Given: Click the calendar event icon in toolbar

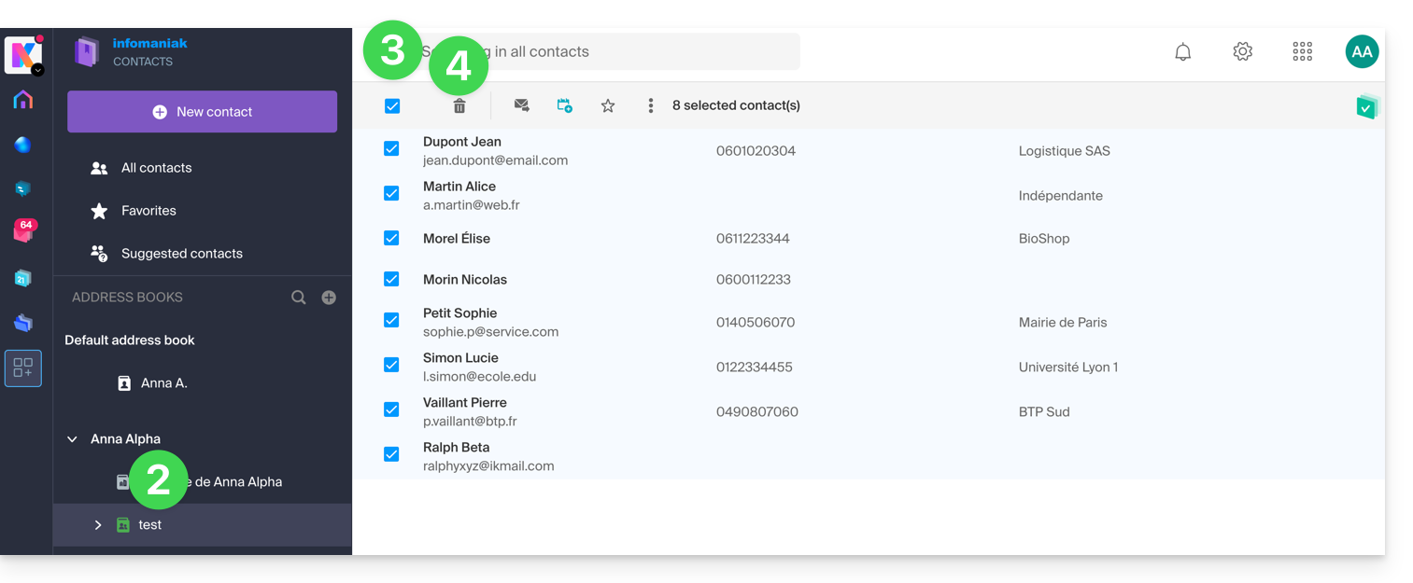Looking at the screenshot, I should click(x=565, y=106).
